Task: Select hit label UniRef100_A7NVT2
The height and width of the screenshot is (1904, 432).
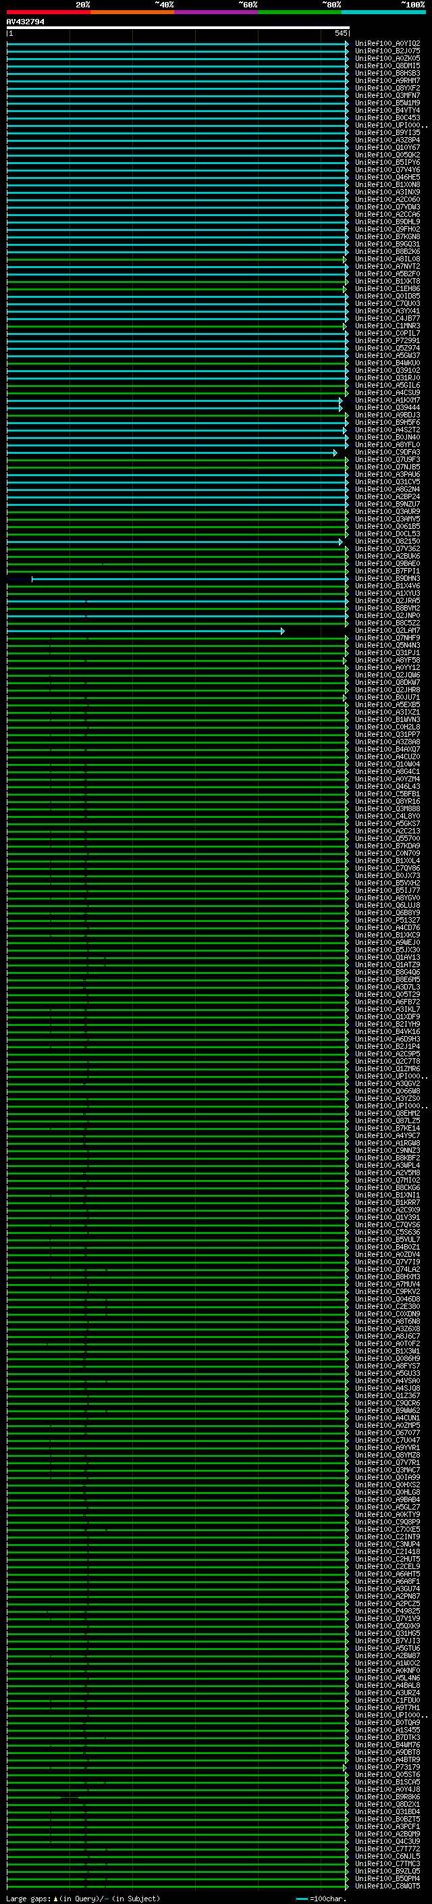Action: tap(387, 267)
